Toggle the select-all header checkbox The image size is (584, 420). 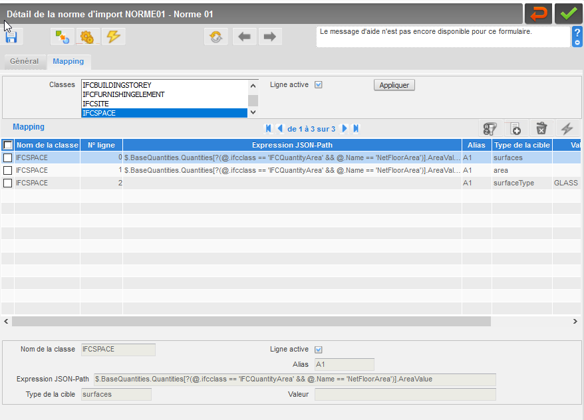(x=8, y=145)
